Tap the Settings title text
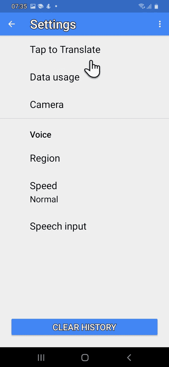The image size is (169, 367). pos(53,24)
